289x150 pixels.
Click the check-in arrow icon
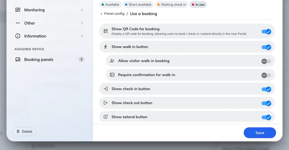click(x=106, y=89)
